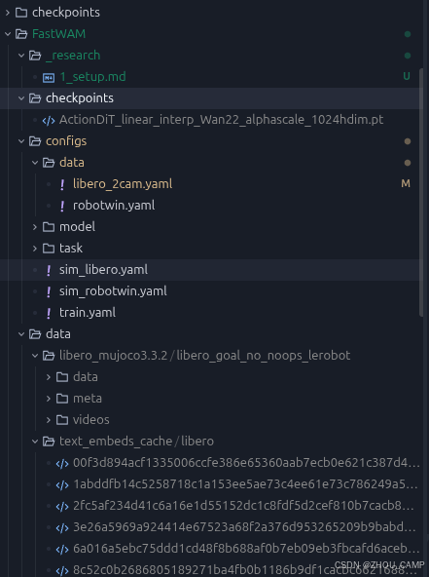This screenshot has width=429, height=577.
Task: Select the libero_goal_no_noops_lerobot path segment
Action: (264, 355)
